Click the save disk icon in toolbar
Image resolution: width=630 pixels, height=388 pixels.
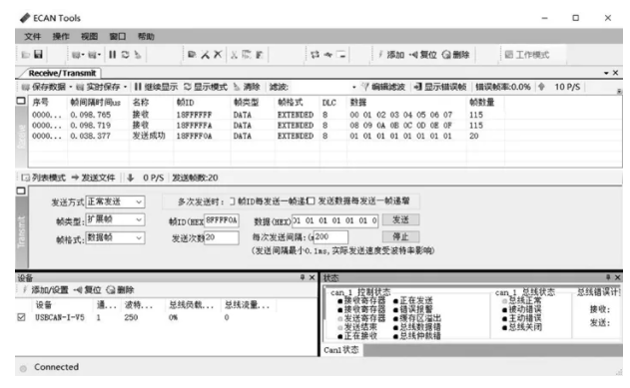(x=39, y=54)
